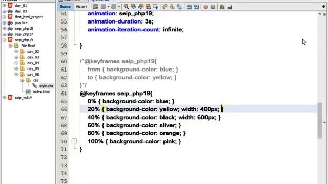Viewport: 328px width, 184px height.
Task: Expand the seip_wd14 project node
Action: (x=4, y=98)
